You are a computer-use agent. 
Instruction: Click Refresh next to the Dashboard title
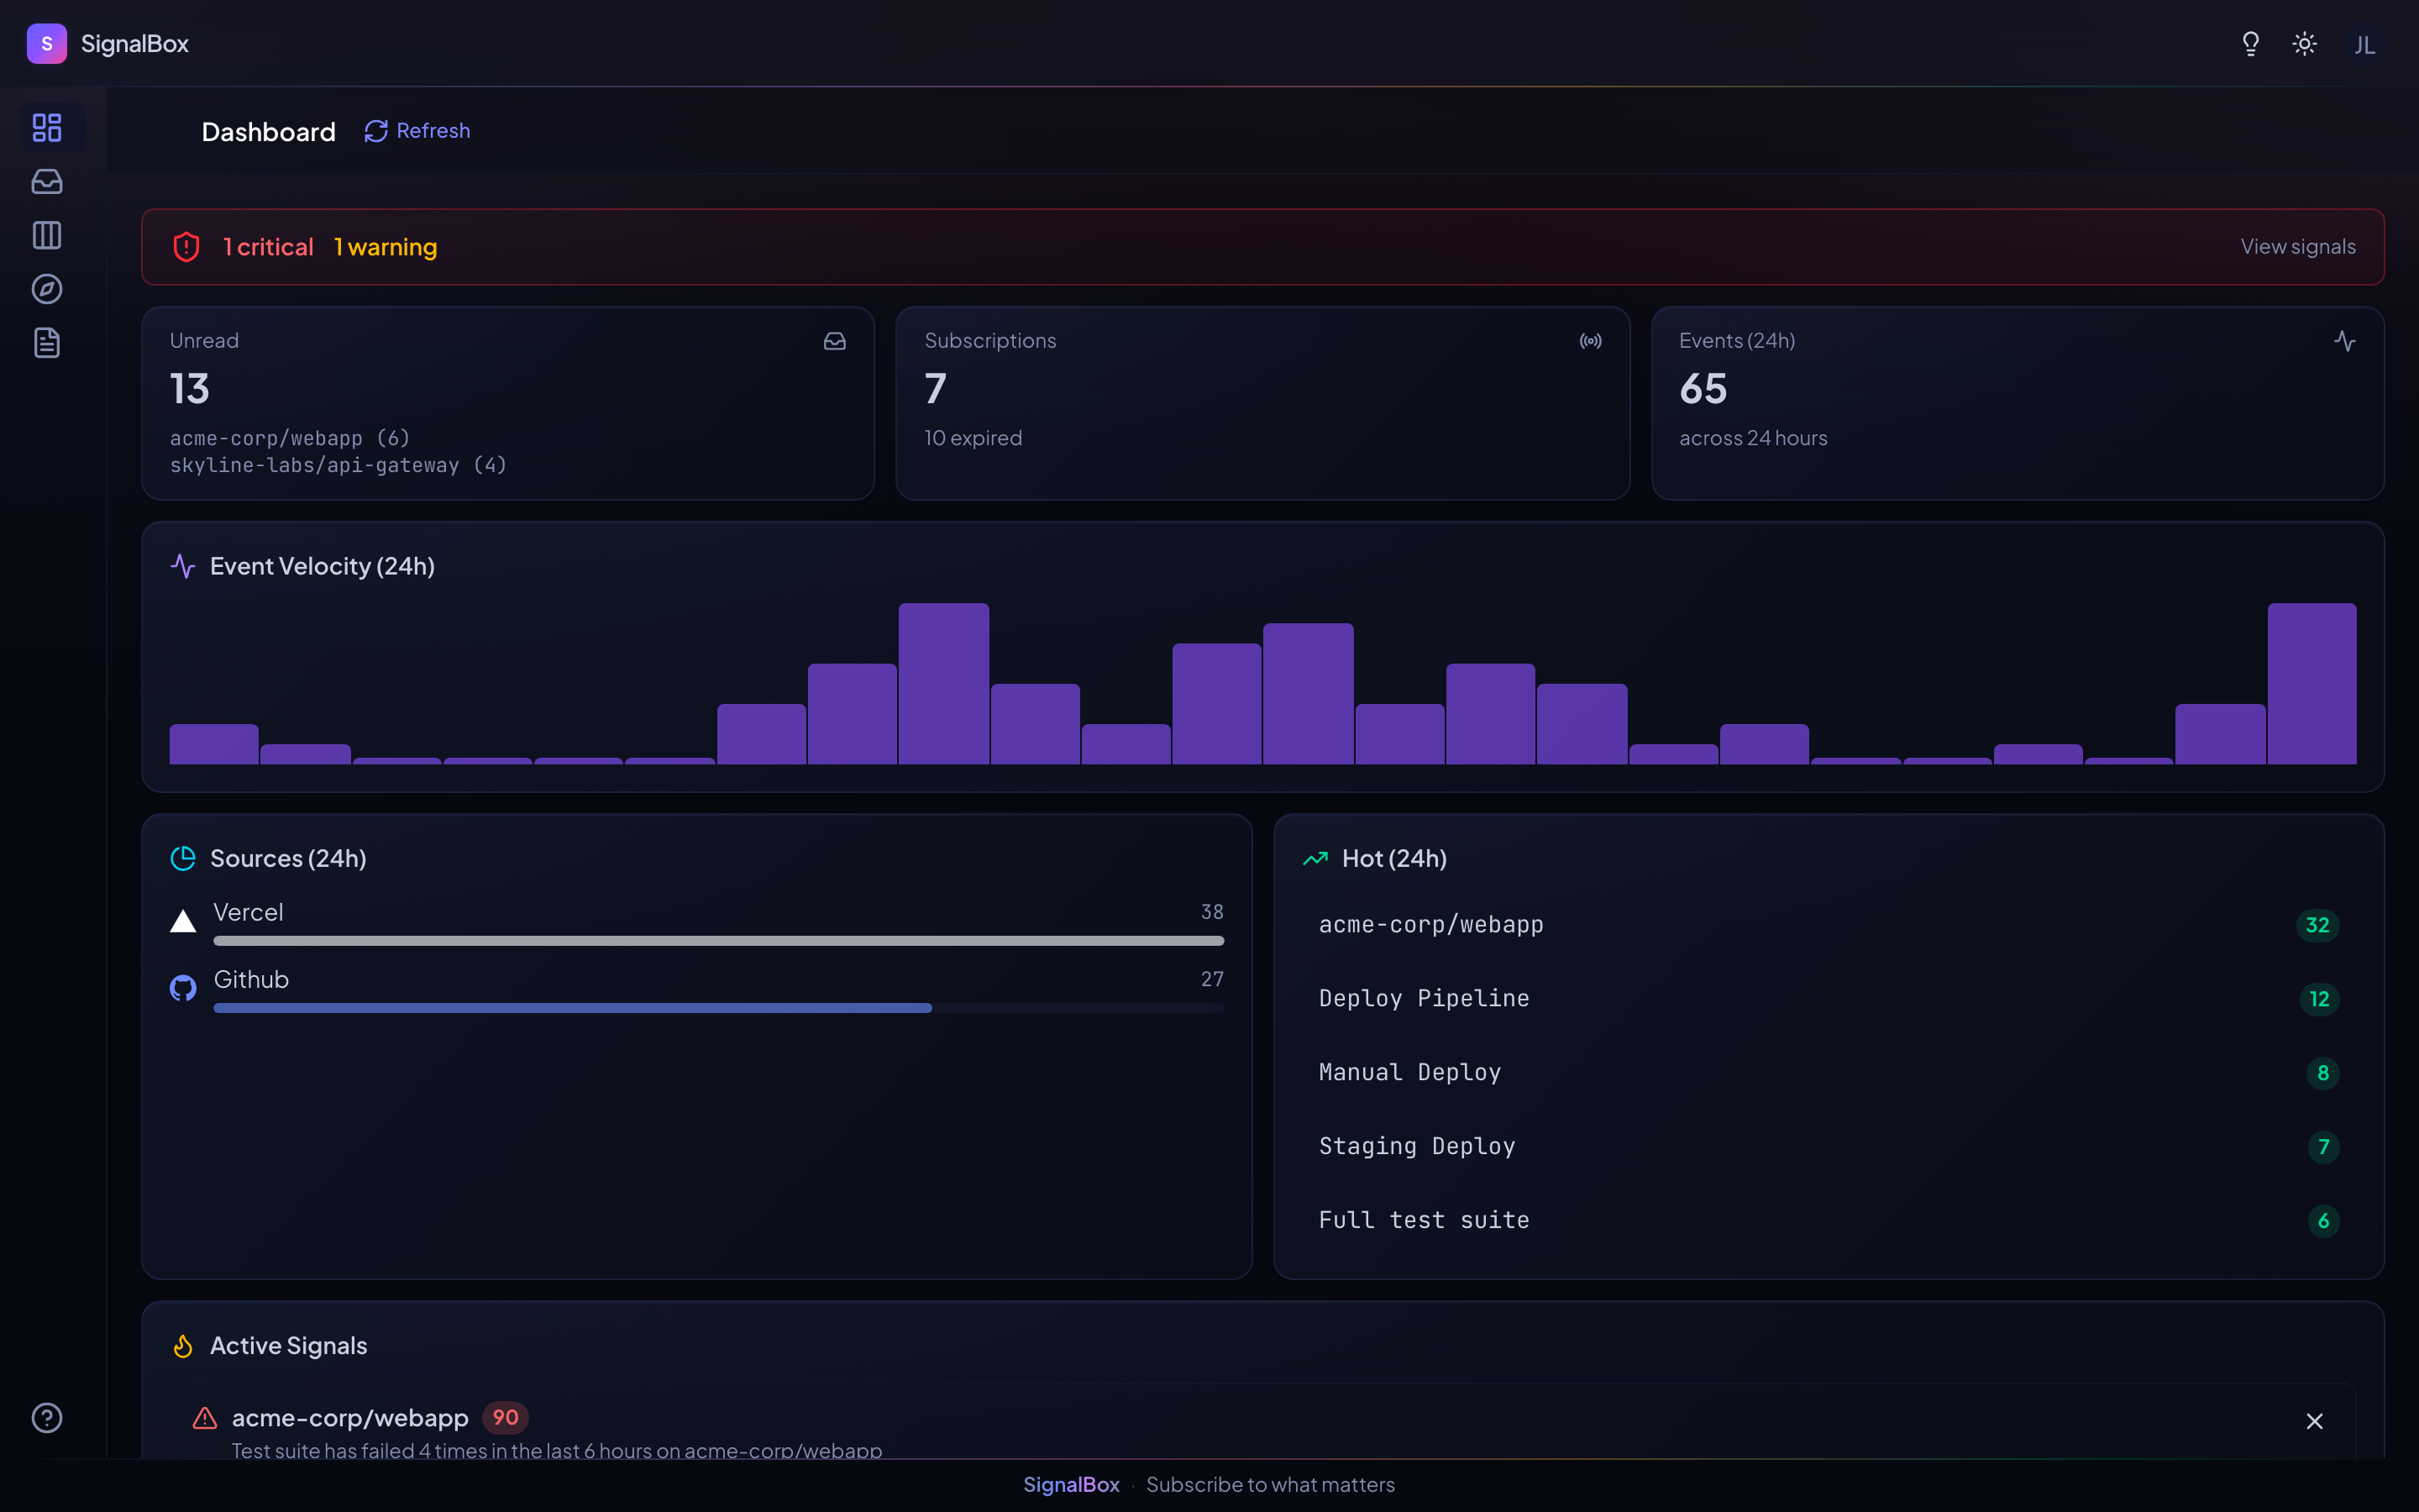pyautogui.click(x=417, y=130)
